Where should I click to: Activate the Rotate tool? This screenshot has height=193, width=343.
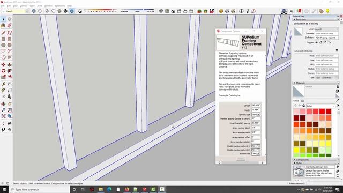[x=3, y=71]
